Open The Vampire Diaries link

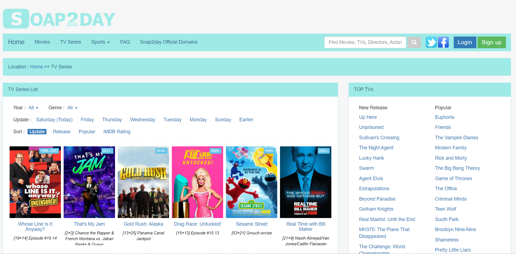[x=456, y=138]
